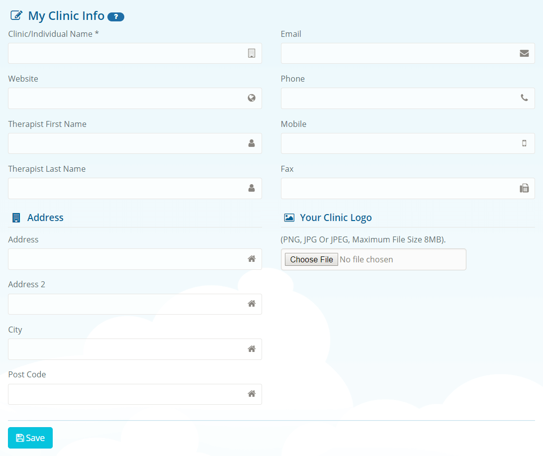Screen dimensions: 543x456
Task: Click the home icon in the Address field
Action: (252, 259)
